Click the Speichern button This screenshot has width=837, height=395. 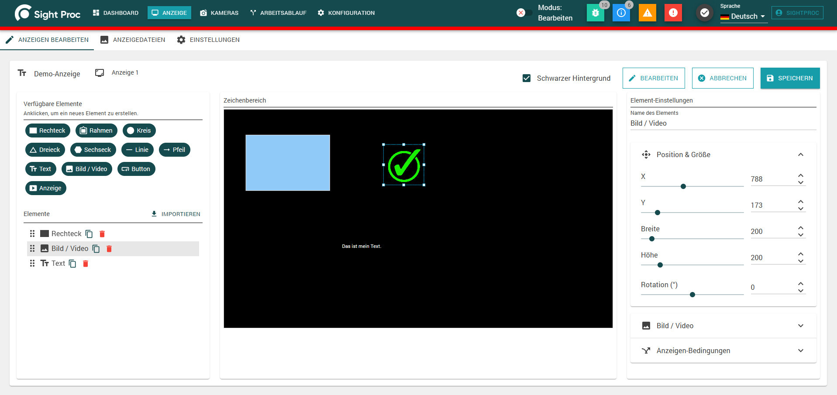790,78
